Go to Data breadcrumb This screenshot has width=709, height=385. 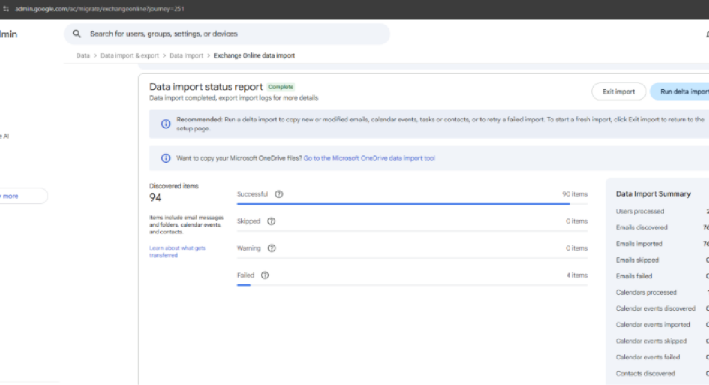click(83, 56)
